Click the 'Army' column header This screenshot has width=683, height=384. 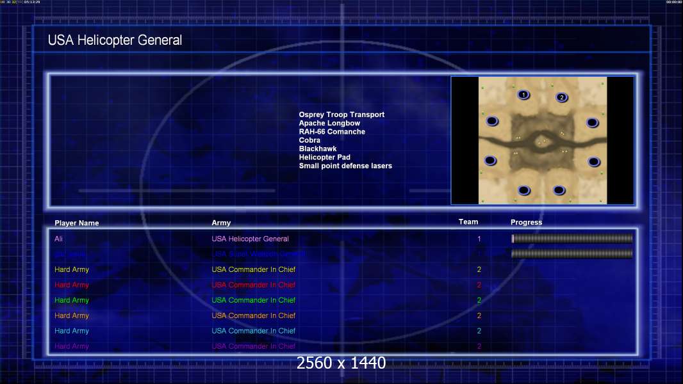coord(221,223)
